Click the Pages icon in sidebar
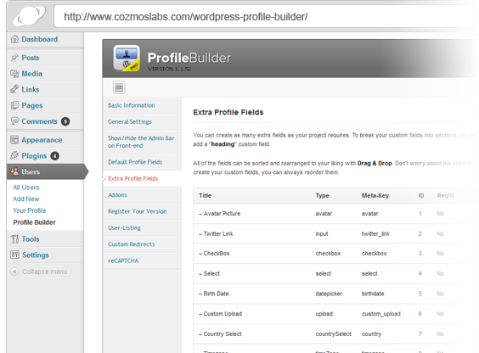Image resolution: width=479 pixels, height=353 pixels. [14, 105]
